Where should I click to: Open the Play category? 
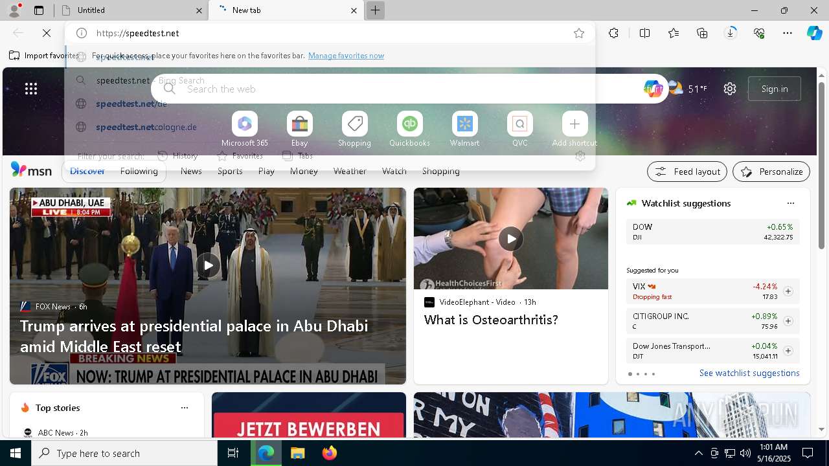[x=266, y=171]
